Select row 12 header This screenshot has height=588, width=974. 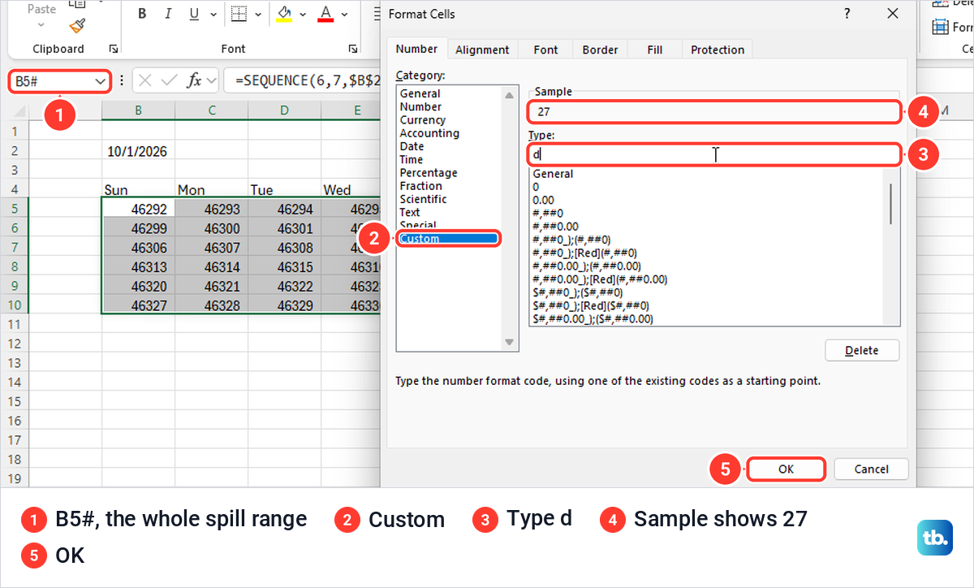[x=15, y=344]
